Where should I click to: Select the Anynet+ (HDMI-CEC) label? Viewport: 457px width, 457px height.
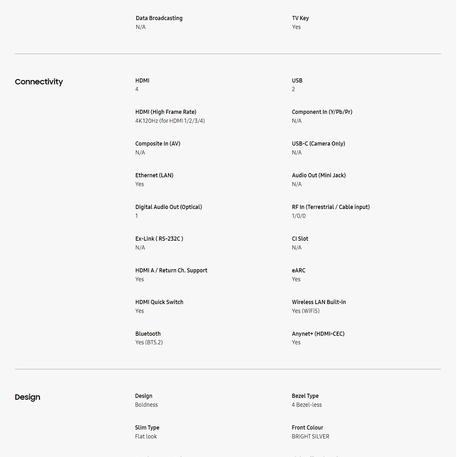[318, 334]
